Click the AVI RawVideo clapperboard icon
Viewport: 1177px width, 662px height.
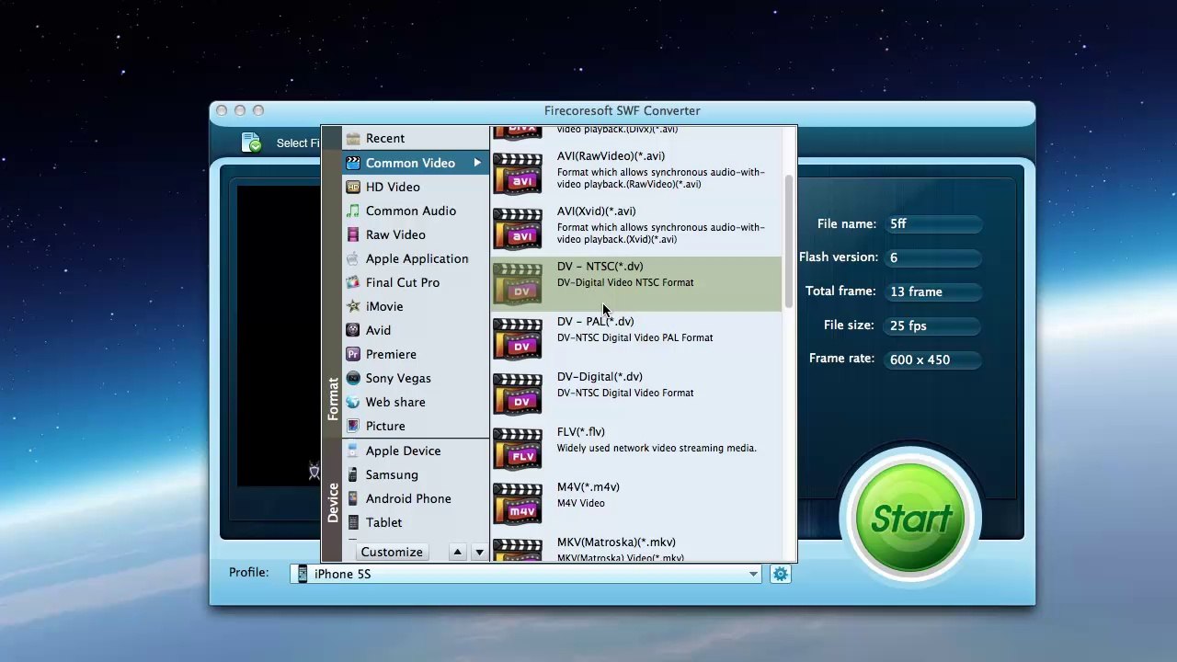point(518,174)
